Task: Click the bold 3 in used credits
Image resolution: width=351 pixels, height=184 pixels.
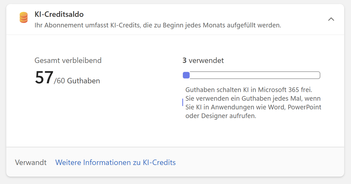Action: tap(184, 61)
